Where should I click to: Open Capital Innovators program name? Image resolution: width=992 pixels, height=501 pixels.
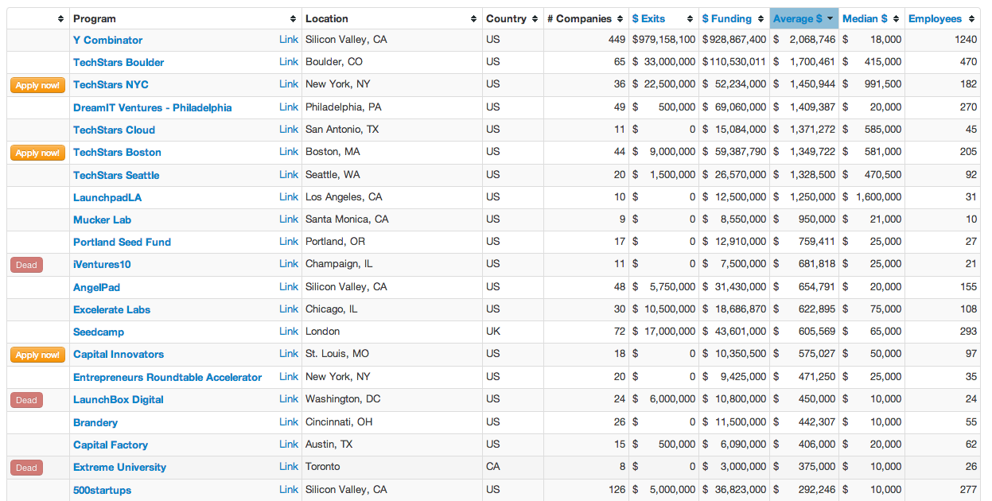pyautogui.click(x=119, y=354)
